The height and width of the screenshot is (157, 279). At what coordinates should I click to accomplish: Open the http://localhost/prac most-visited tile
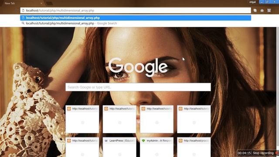pyautogui.click(x=194, y=147)
